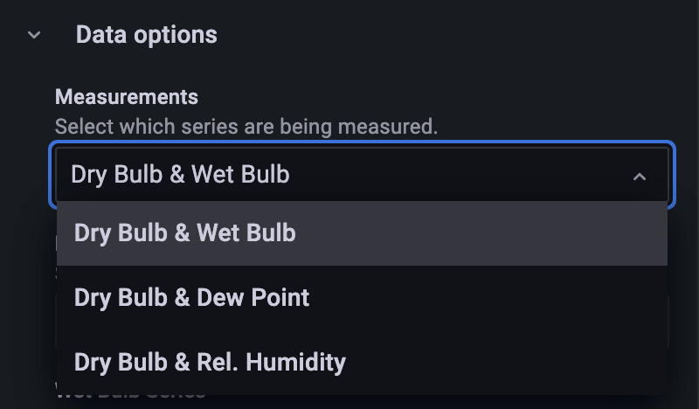Focus the Measurements combo box text
The height and width of the screenshot is (409, 699).
click(180, 175)
